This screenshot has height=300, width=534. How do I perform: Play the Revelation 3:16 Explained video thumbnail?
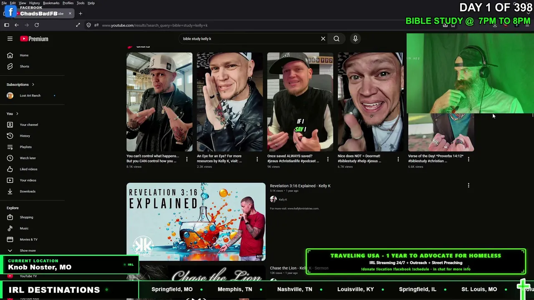(196, 222)
